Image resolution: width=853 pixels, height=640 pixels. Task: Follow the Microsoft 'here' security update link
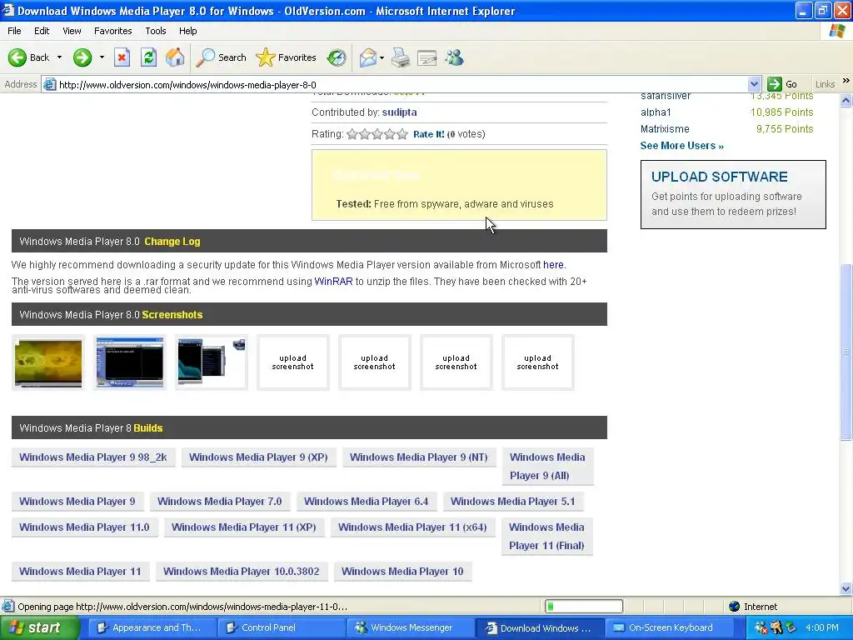point(553,265)
